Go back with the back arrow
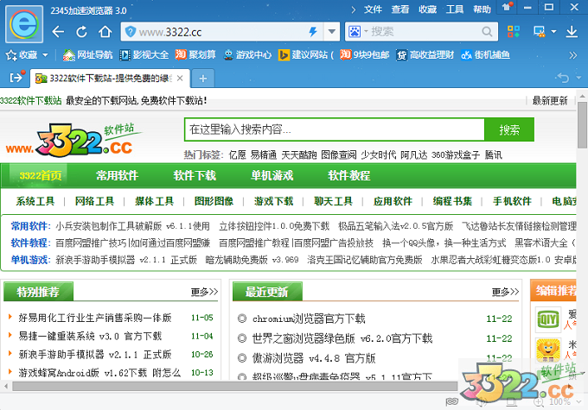 [x=58, y=32]
